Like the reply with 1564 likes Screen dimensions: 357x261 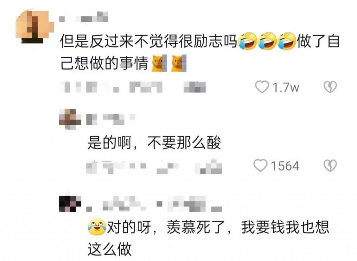pyautogui.click(x=260, y=165)
